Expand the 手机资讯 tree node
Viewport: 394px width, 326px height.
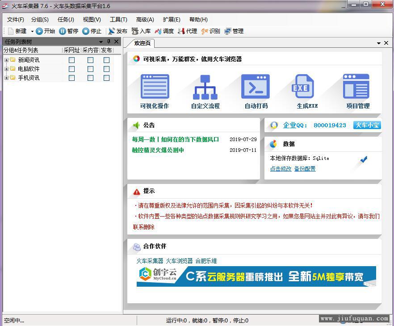click(7, 78)
